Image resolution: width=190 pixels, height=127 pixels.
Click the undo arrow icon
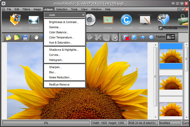(x=90, y=37)
